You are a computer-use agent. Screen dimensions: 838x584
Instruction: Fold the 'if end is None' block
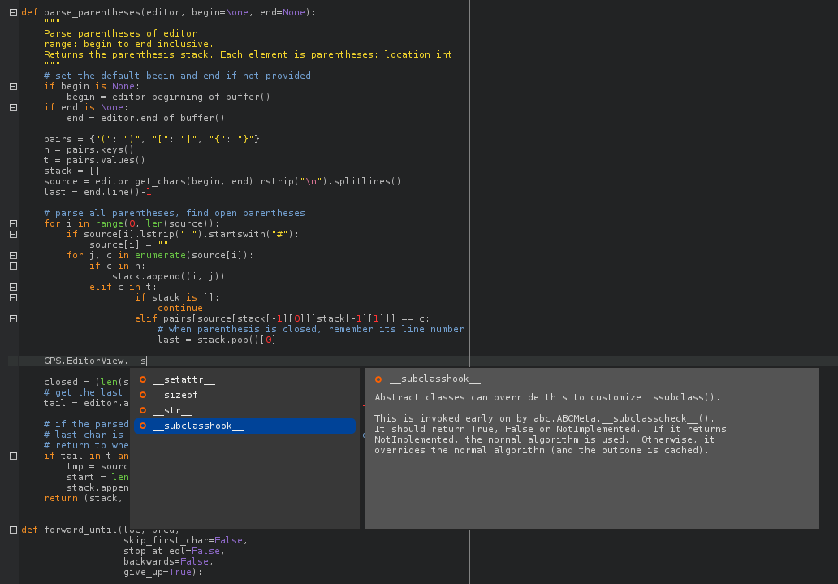pos(13,107)
